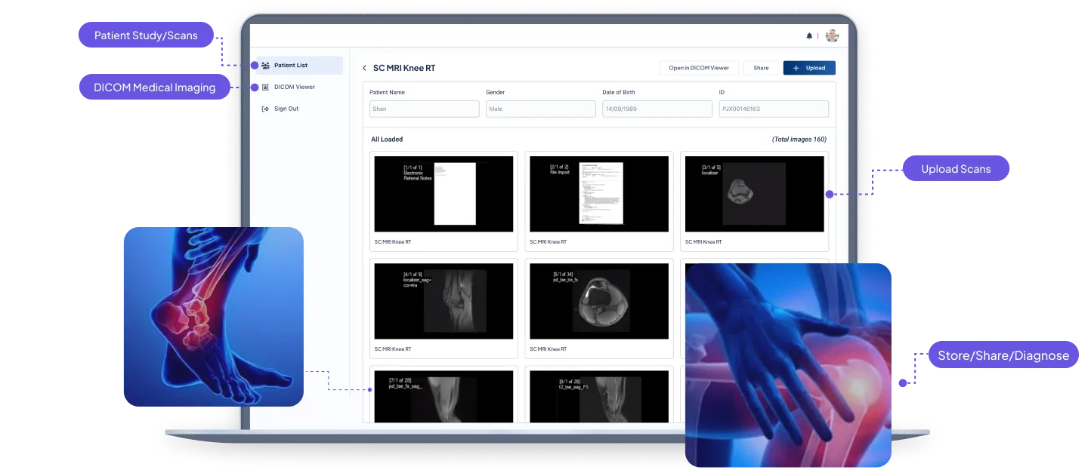Image resolution: width=1088 pixels, height=473 pixels.
Task: Click the DICOM Viewer sidebar icon
Action: tap(265, 88)
